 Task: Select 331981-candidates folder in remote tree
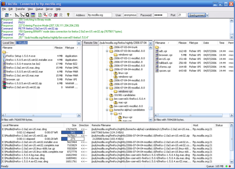[x=125, y=95]
